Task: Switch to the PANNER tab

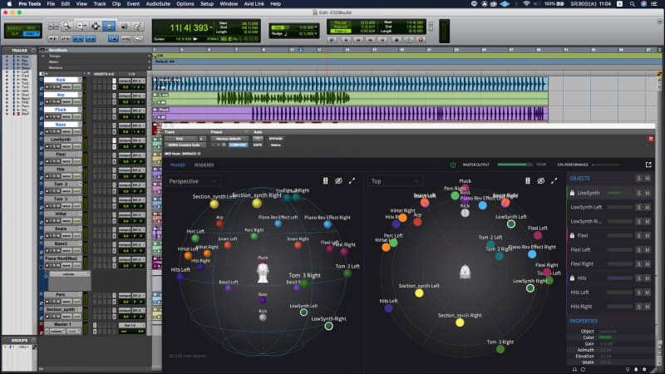Action: [178, 165]
